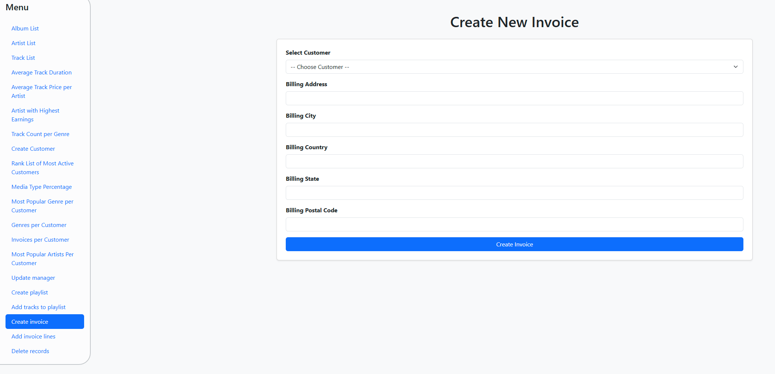Click into the Billing Country field
The width and height of the screenshot is (775, 374).
(x=514, y=161)
